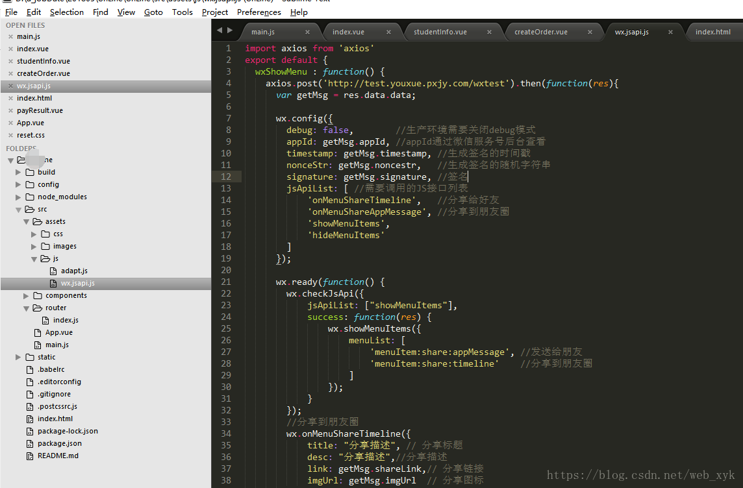Open .postcssrc.js in the sidebar
Screen dimensions: 743x488
tap(57, 407)
